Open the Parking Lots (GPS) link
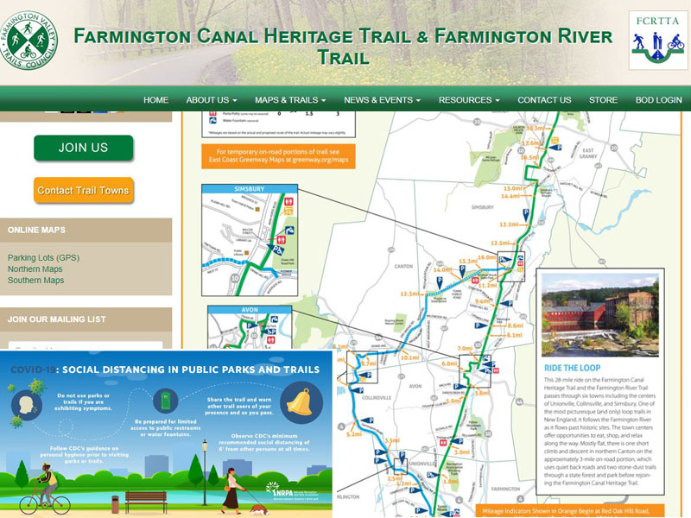The height and width of the screenshot is (518, 691). click(44, 257)
